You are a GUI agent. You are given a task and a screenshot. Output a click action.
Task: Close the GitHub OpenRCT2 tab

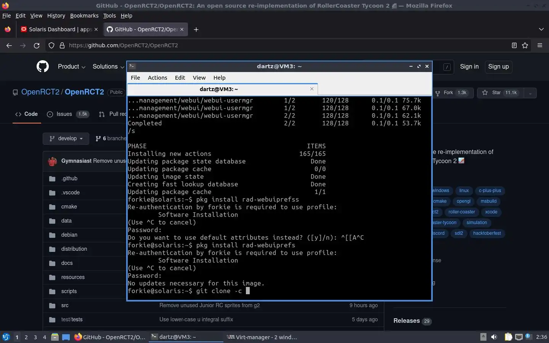tap(182, 29)
